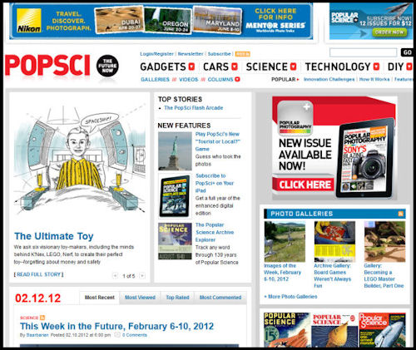Click The Future Now black badge
416x350 pixels.
(x=107, y=66)
